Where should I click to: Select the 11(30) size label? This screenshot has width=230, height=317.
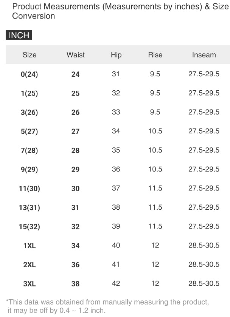30,189
